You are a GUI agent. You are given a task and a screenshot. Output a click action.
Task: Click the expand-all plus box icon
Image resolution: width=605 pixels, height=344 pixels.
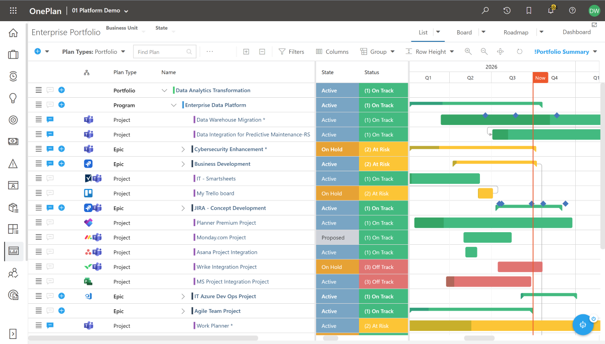pos(246,52)
